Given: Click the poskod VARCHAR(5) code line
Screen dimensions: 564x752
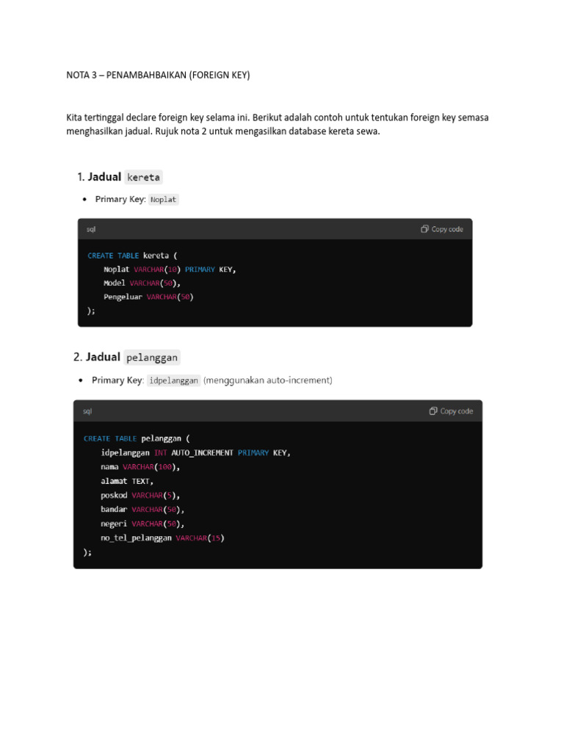Looking at the screenshot, I should pos(140,495).
